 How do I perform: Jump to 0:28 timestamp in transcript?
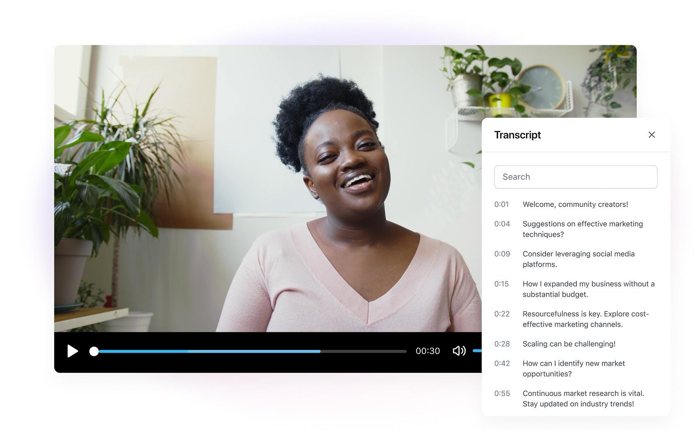pos(502,344)
